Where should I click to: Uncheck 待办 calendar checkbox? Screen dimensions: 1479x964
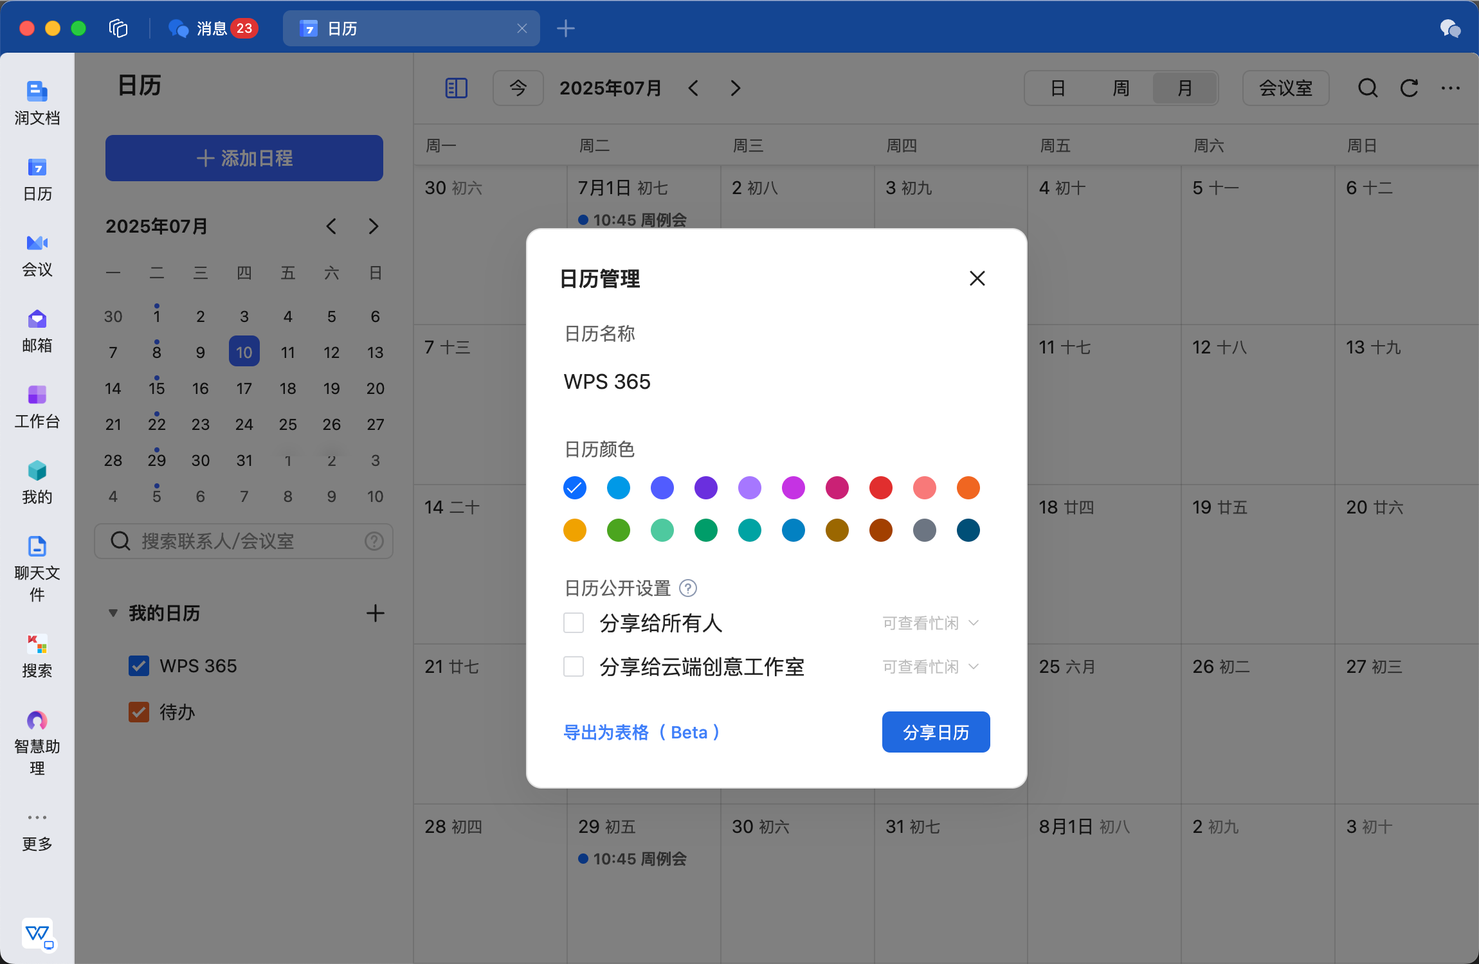[x=139, y=712]
